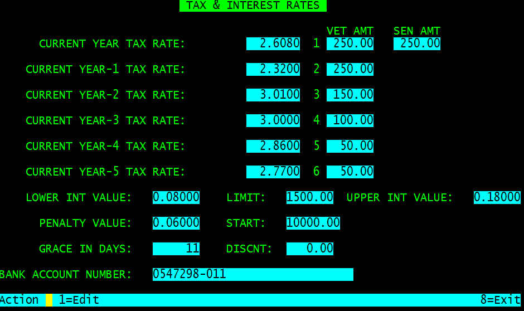
Task: Click the Current Year-4 Tax Rate value 2.8600
Action: pyautogui.click(x=273, y=146)
